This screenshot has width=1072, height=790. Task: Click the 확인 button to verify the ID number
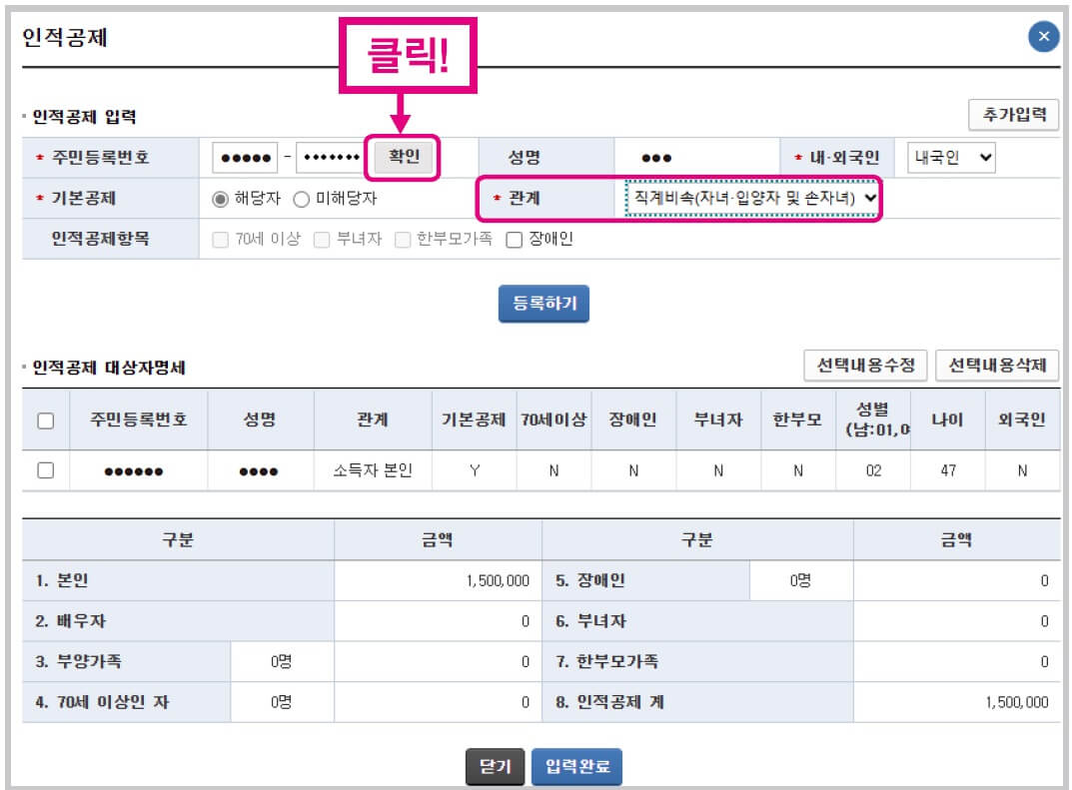pos(402,158)
